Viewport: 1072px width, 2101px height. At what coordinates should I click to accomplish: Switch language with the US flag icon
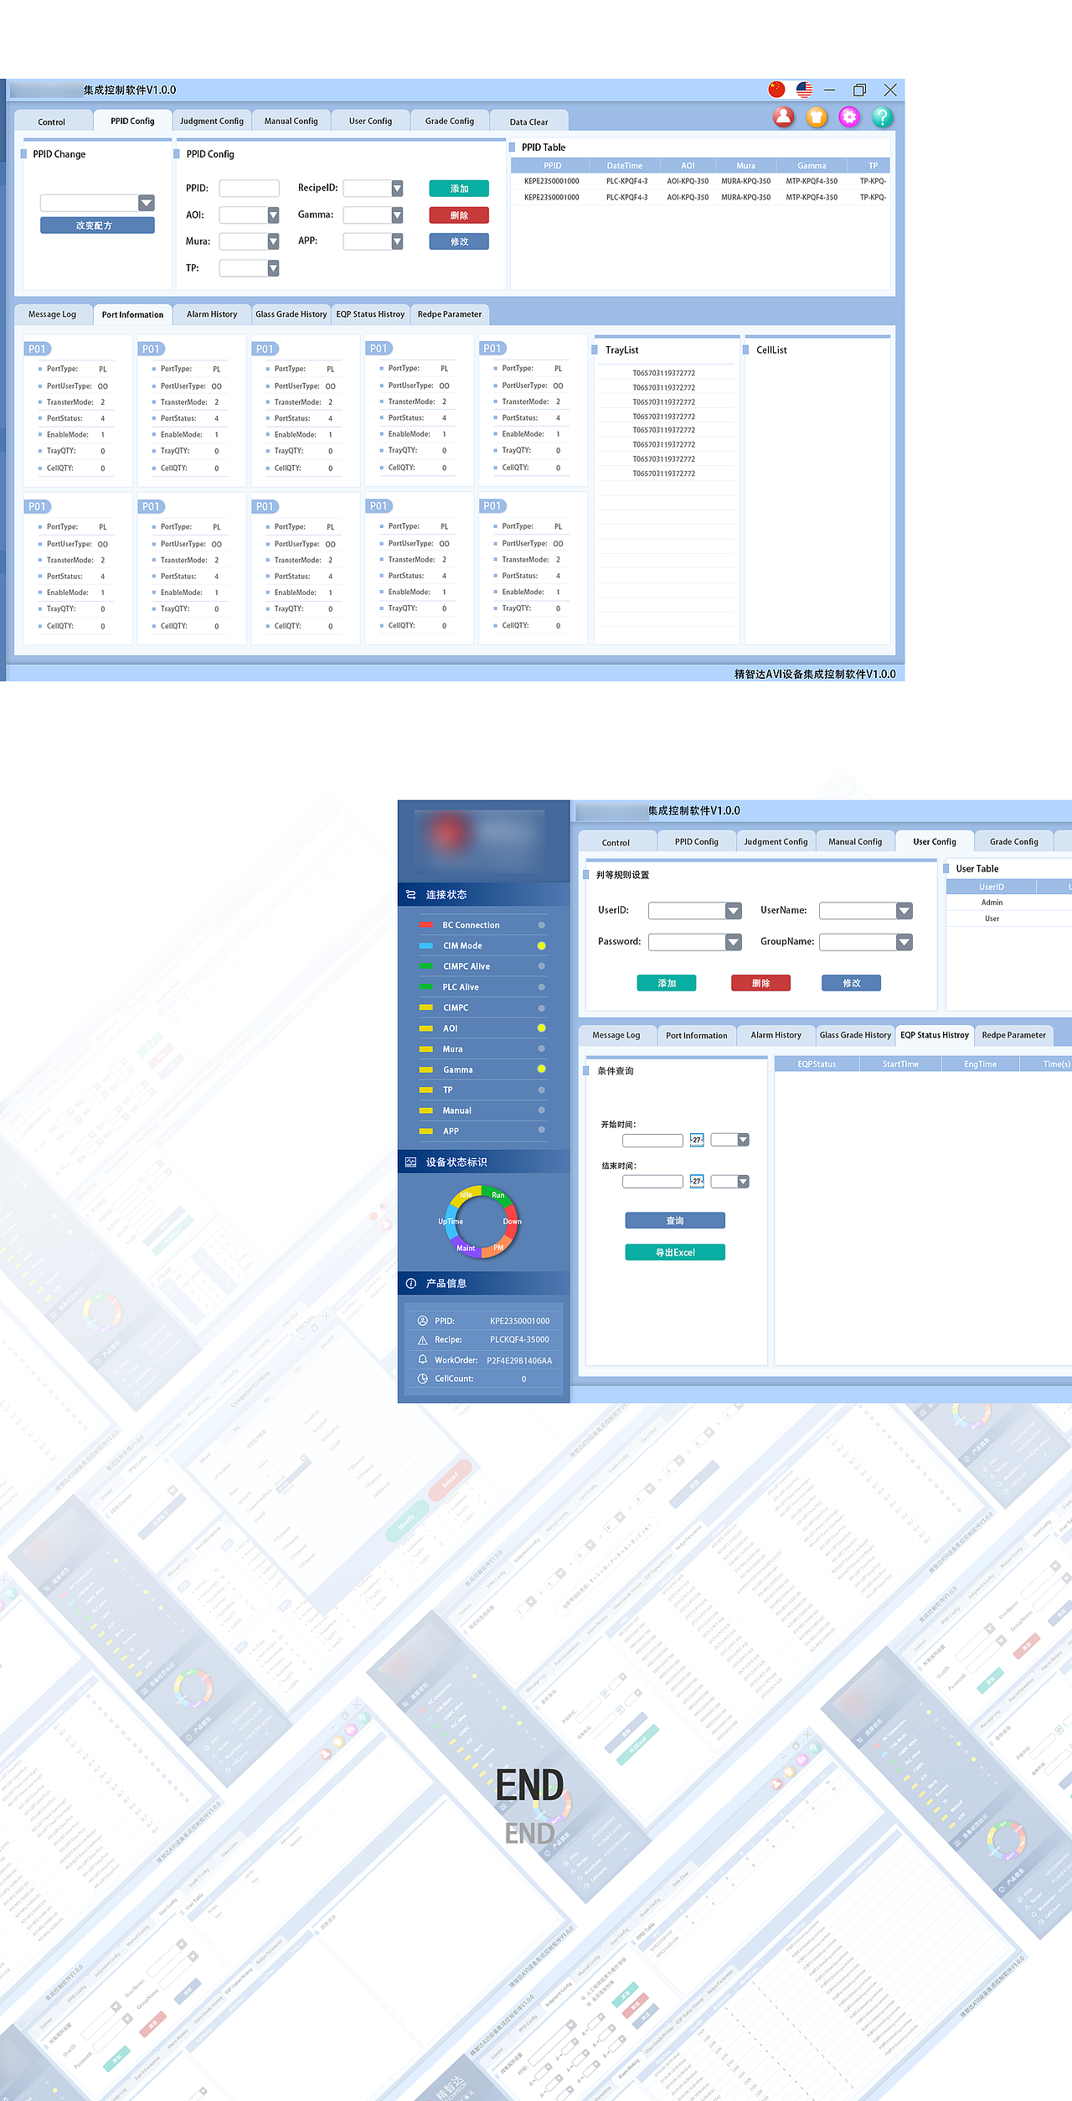pyautogui.click(x=804, y=90)
